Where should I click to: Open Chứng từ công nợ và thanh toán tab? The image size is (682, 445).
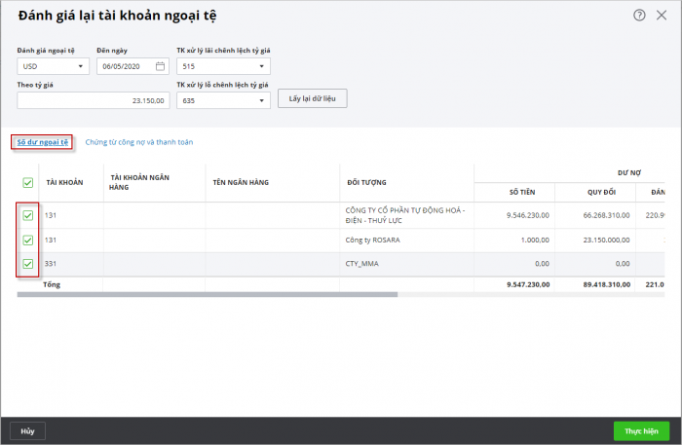[139, 142]
